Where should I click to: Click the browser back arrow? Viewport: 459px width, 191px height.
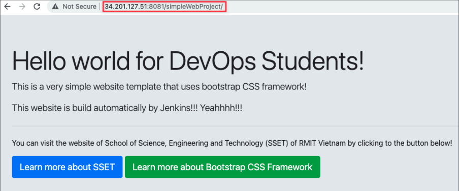click(x=7, y=7)
